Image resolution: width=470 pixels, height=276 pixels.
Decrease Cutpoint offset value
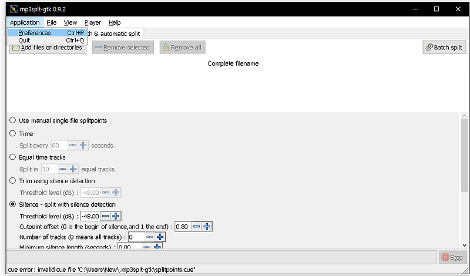(x=196, y=227)
